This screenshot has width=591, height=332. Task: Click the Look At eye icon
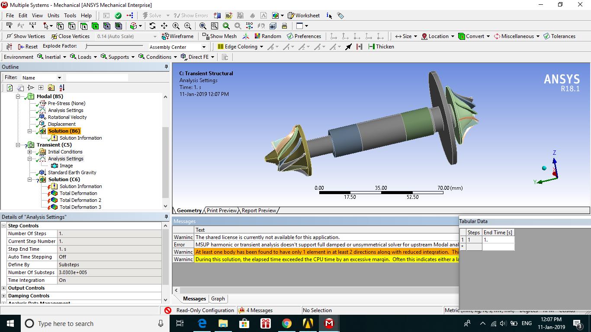[273, 26]
